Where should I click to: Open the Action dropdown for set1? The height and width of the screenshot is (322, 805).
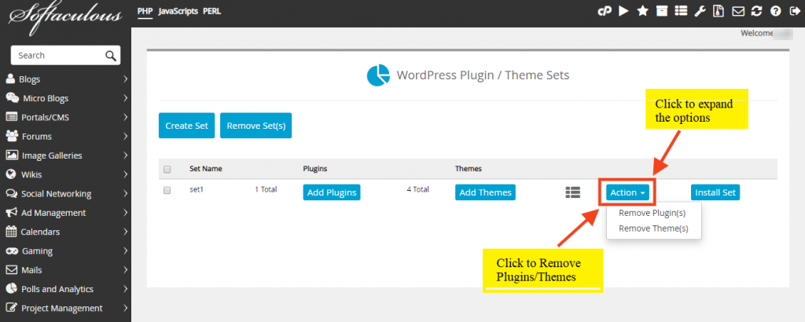tap(627, 192)
